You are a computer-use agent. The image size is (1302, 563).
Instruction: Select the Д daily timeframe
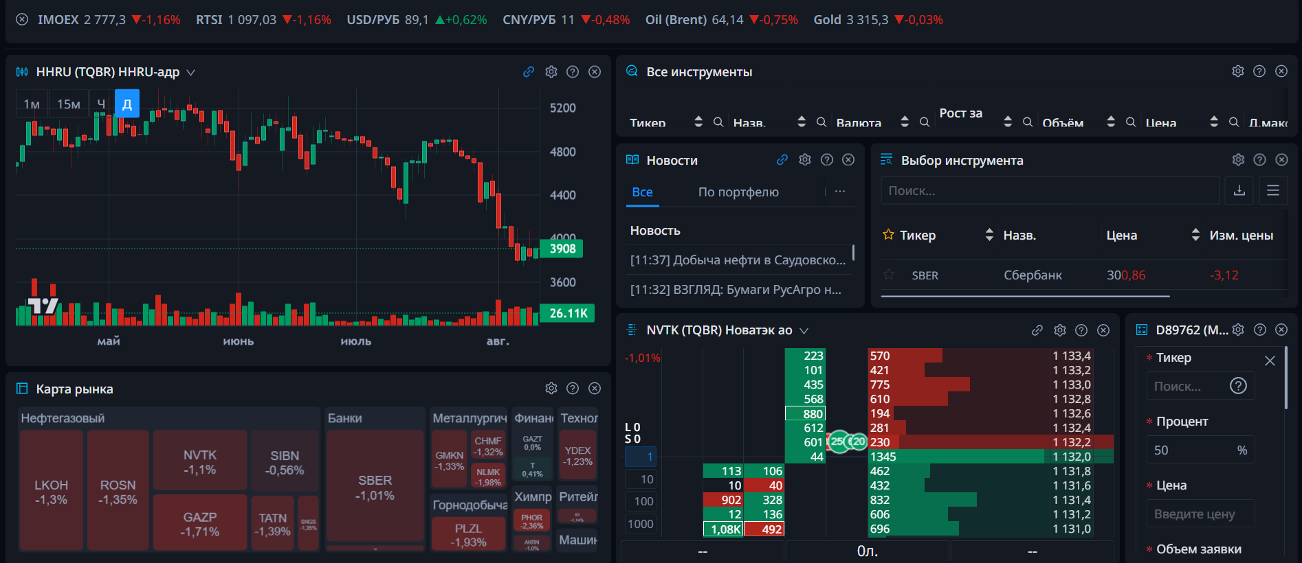click(127, 104)
